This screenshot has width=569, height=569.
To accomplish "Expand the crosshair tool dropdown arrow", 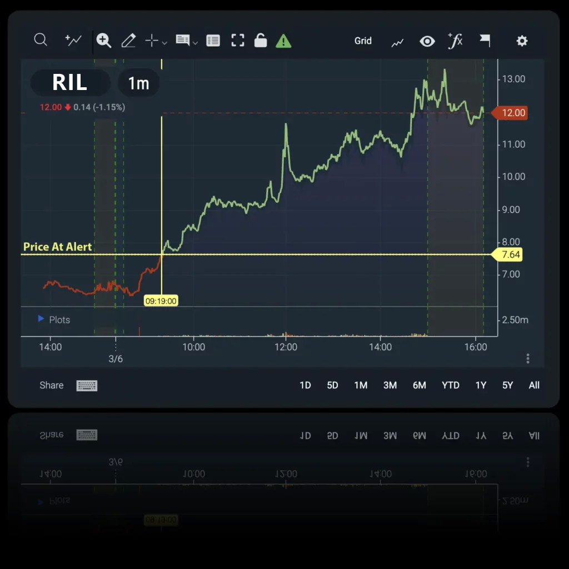I will coord(164,43).
